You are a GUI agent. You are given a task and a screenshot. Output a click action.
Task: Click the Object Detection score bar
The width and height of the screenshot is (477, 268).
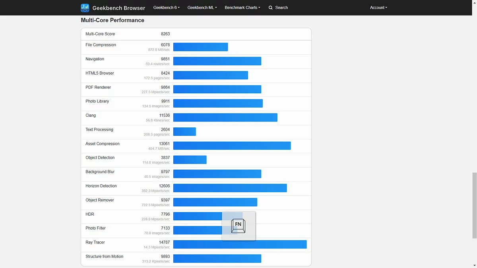190,160
